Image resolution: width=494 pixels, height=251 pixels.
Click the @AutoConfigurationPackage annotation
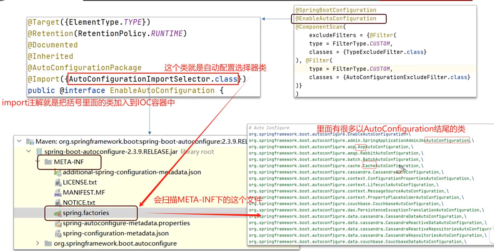pos(85,68)
